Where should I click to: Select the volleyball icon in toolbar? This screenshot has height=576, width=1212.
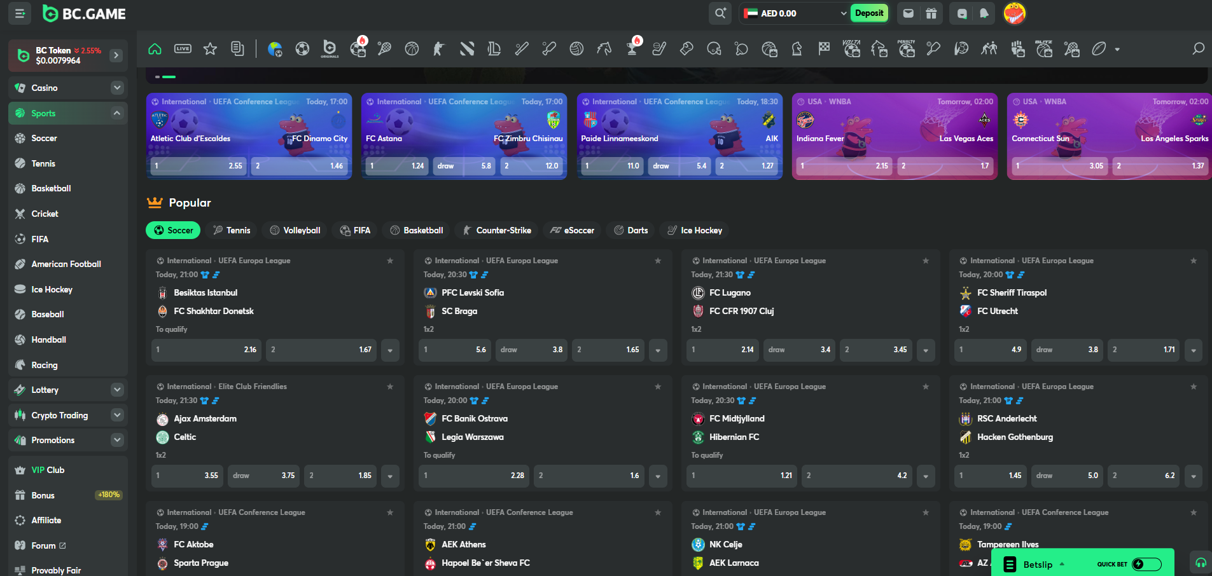click(x=576, y=49)
